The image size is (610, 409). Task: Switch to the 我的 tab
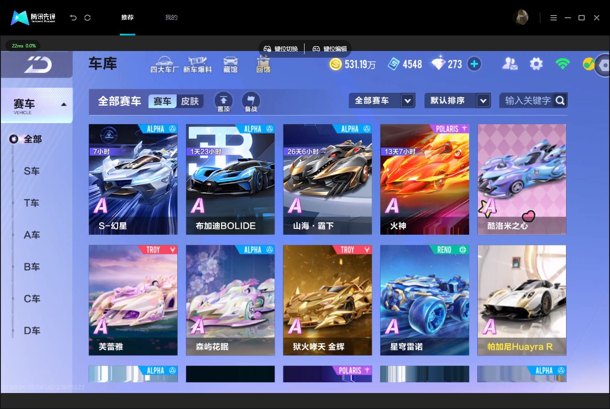[171, 18]
